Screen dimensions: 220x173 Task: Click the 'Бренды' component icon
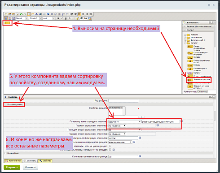(x=190, y=65)
